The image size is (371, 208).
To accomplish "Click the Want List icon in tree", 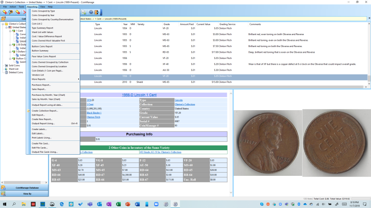I will click(x=7, y=69).
